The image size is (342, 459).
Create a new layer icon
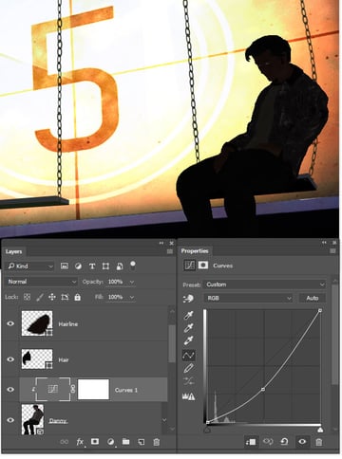[x=142, y=442]
